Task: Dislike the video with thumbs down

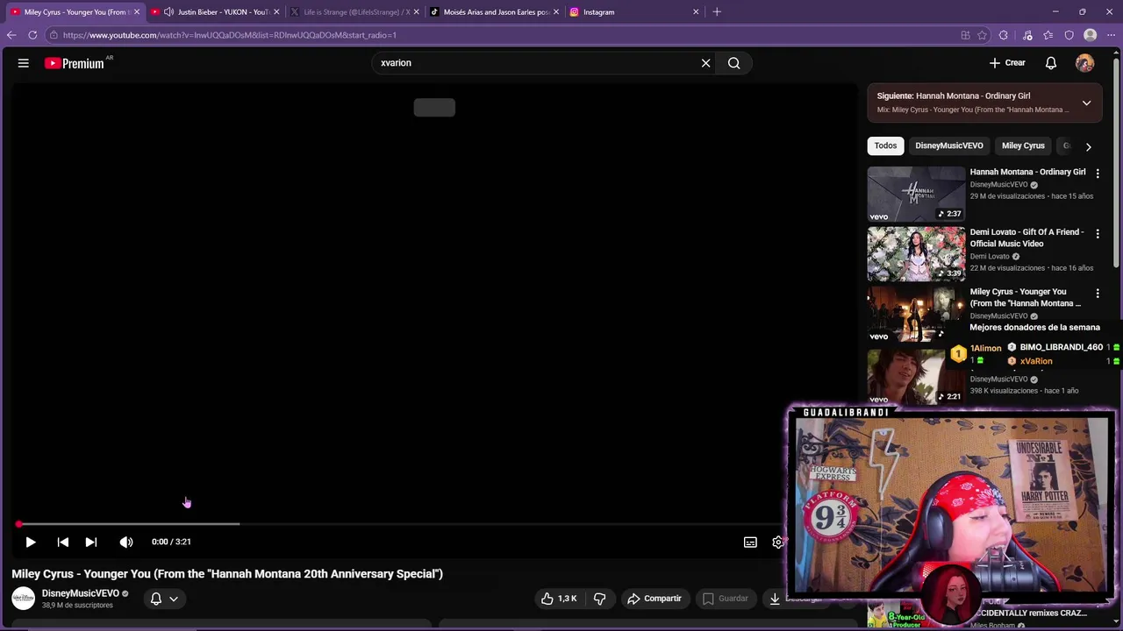Action: click(x=599, y=599)
